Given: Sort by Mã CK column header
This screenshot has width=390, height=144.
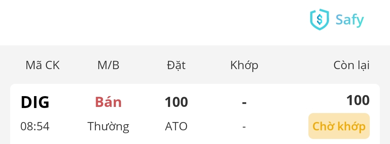Looking at the screenshot, I should tap(43, 65).
